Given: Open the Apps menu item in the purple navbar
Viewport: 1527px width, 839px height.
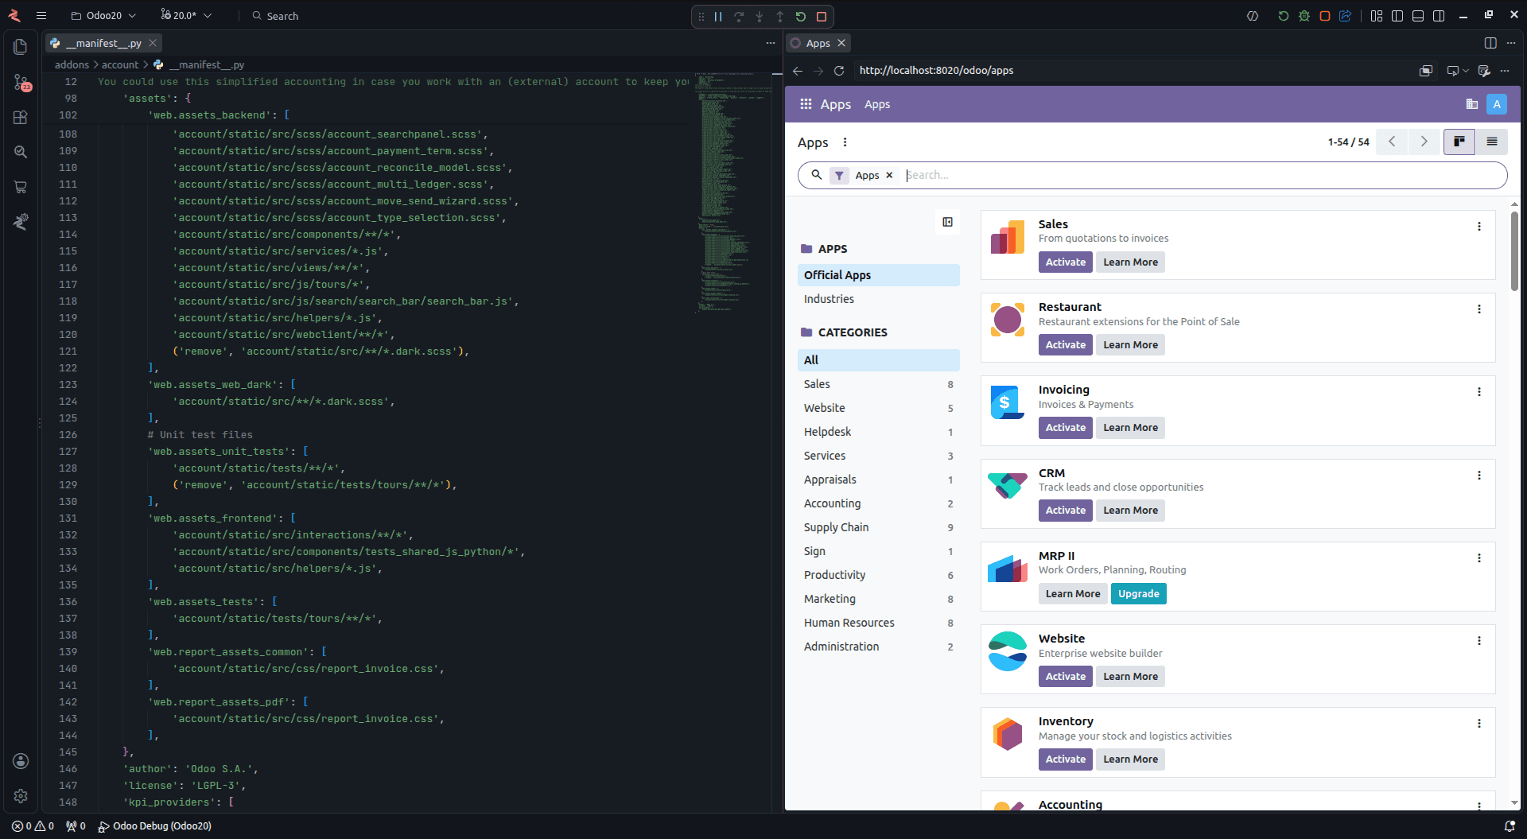Looking at the screenshot, I should tap(877, 104).
